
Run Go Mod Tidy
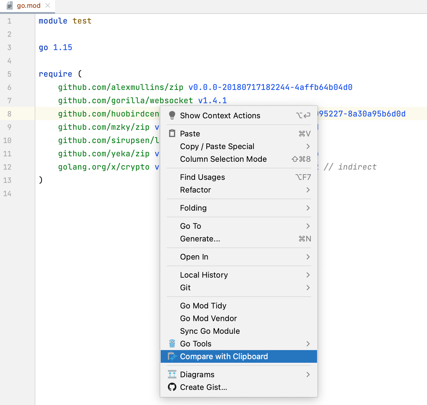pos(239,306)
